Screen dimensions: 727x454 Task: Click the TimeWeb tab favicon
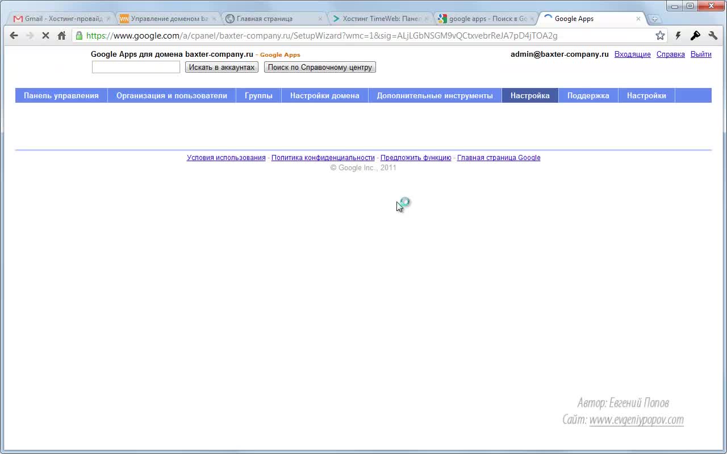coord(336,19)
